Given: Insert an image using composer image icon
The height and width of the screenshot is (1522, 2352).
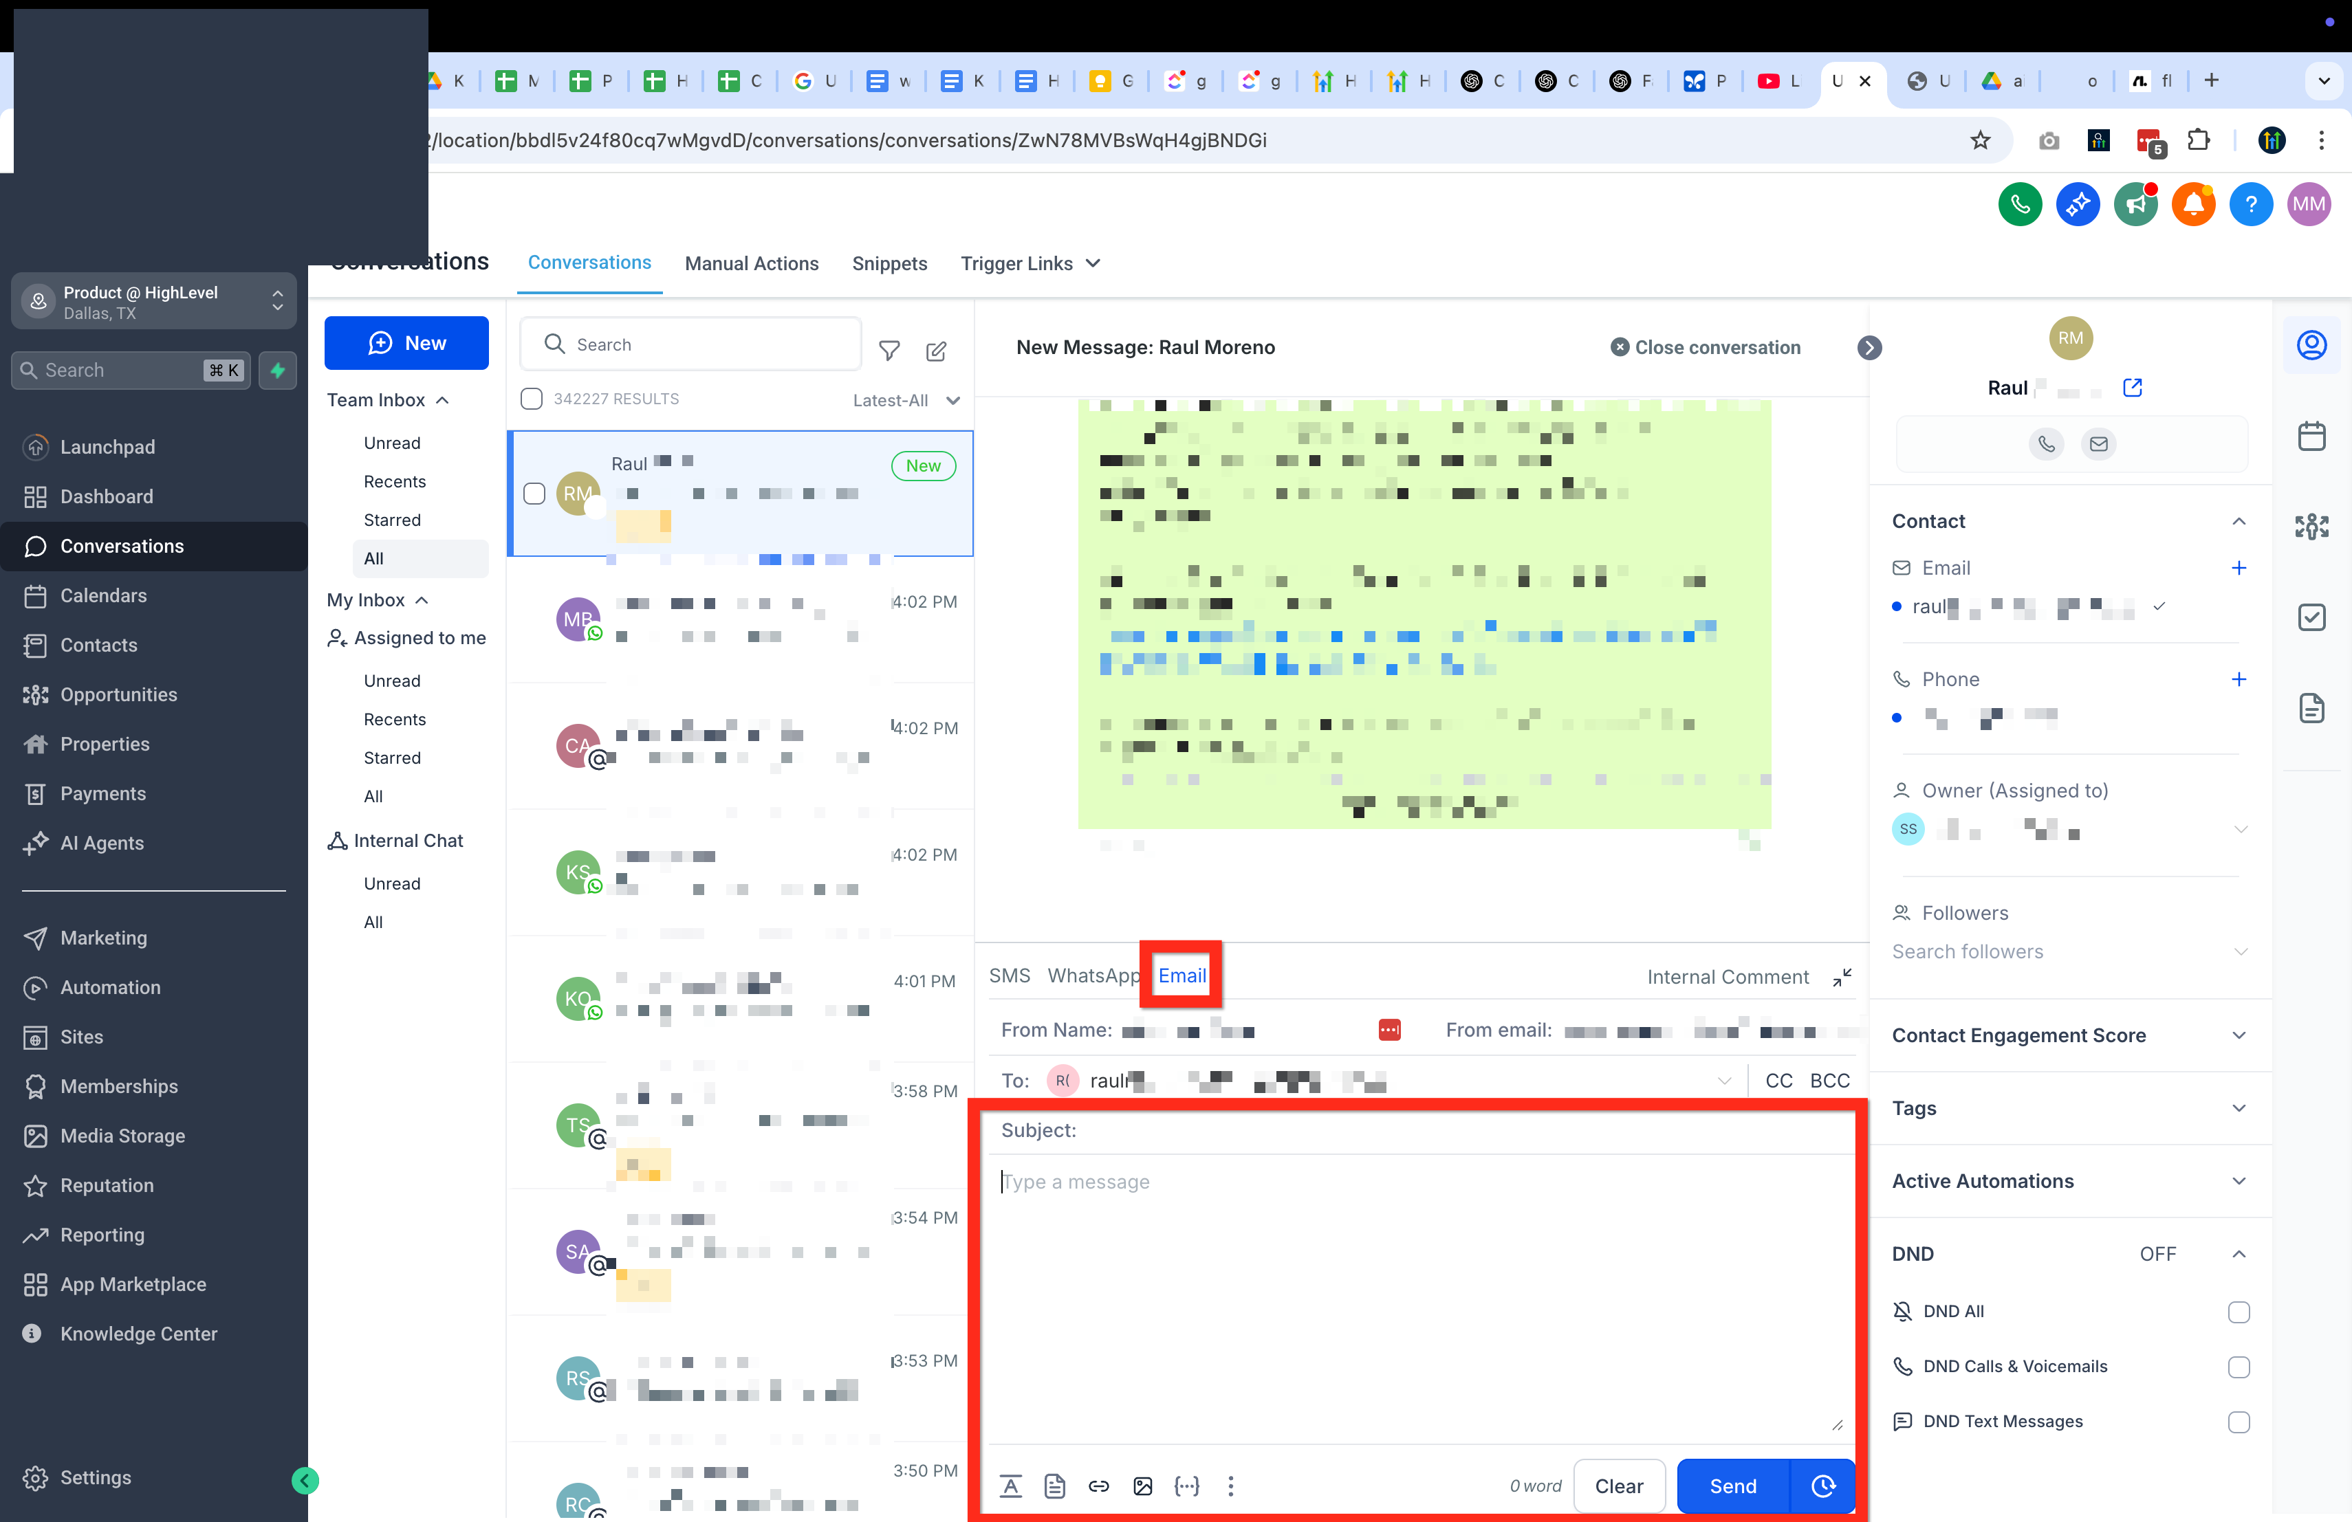Looking at the screenshot, I should tap(1142, 1486).
